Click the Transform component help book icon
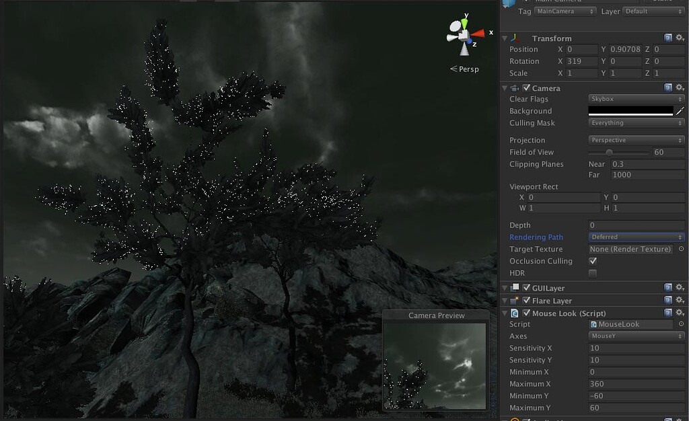The height and width of the screenshot is (421, 689). tap(667, 38)
